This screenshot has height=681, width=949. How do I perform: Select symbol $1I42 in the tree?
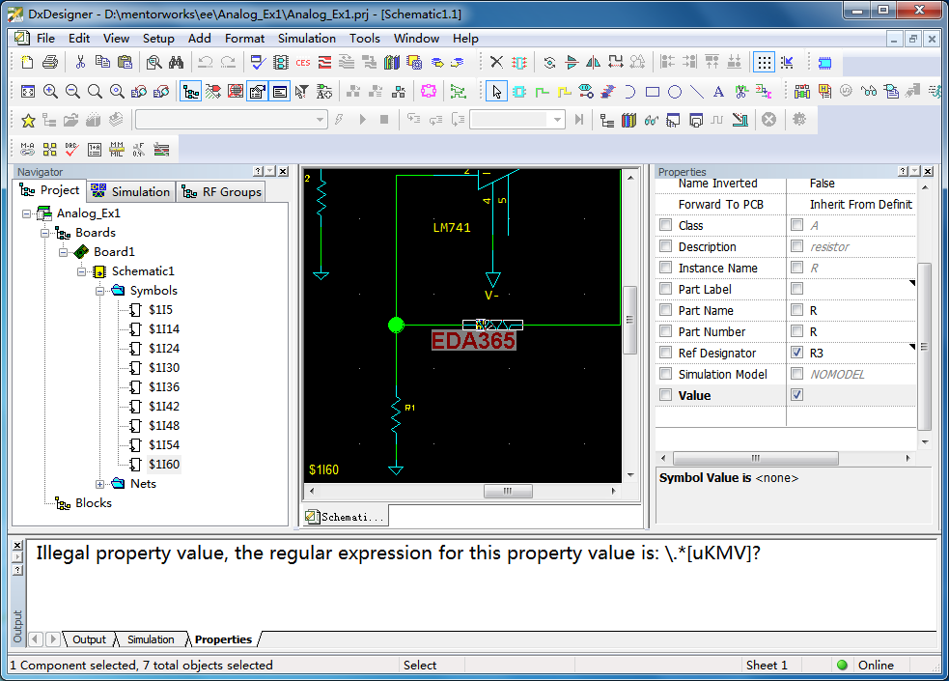163,407
